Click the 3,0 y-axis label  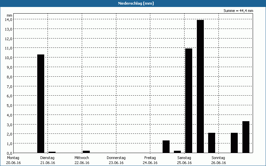pyautogui.click(x=10, y=124)
